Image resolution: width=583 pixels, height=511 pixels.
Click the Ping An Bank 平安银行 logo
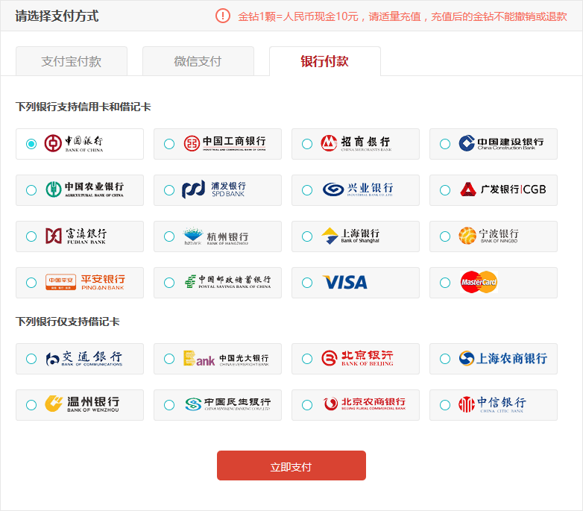pos(85,282)
